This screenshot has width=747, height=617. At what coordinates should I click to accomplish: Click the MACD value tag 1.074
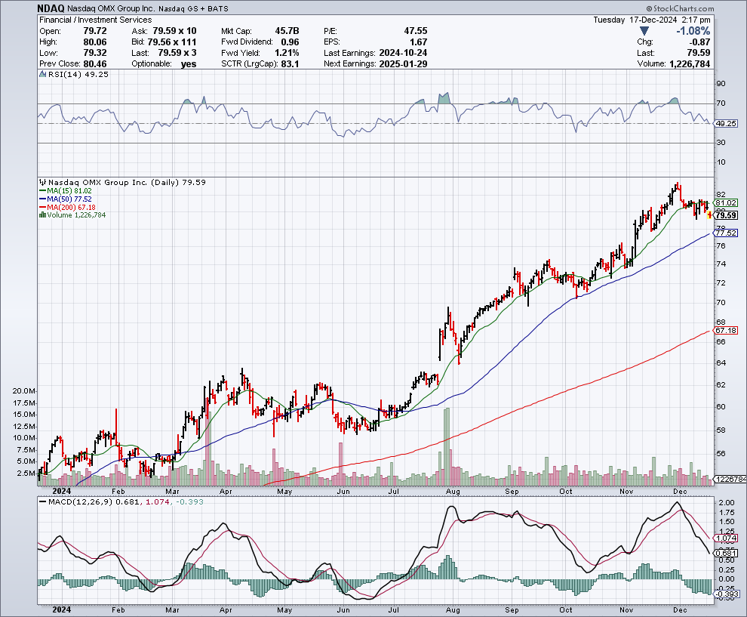click(x=727, y=538)
